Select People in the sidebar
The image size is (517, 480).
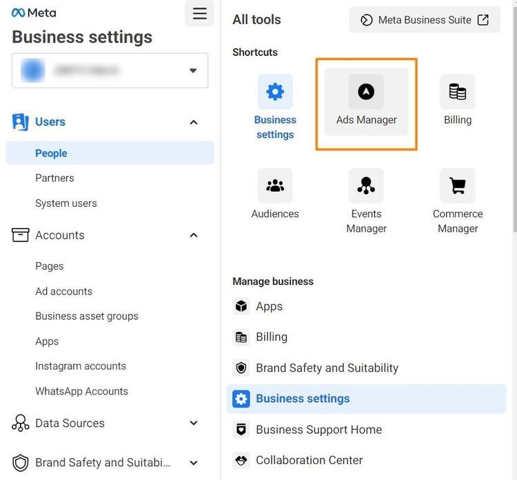click(110, 153)
